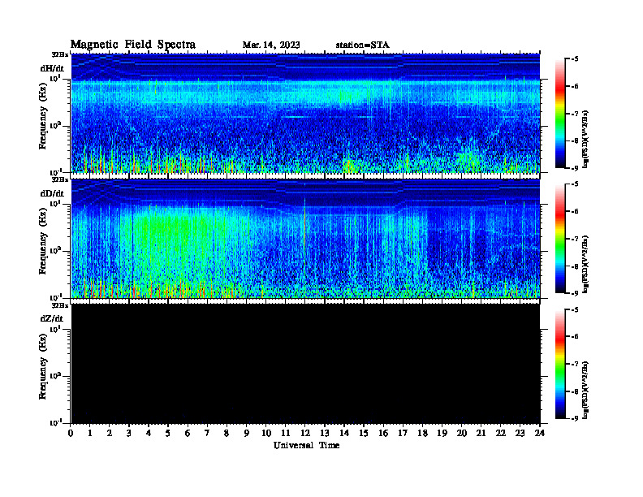
Task: Click hour label 7 on time axis
Action: pyautogui.click(x=207, y=434)
